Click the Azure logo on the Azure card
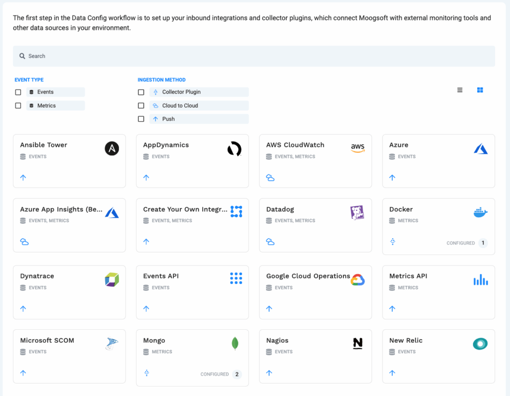Viewport: 510px width, 396px height. click(481, 149)
